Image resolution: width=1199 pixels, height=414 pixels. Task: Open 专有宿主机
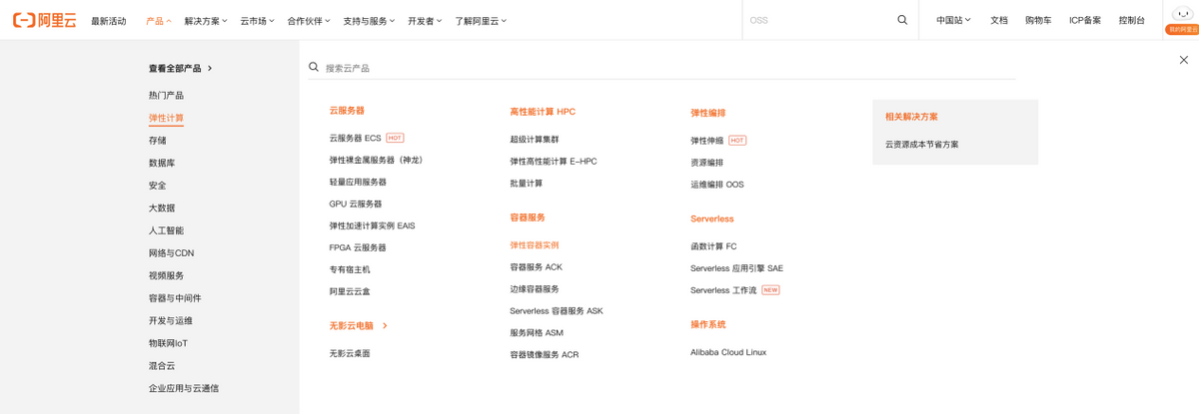pos(350,269)
